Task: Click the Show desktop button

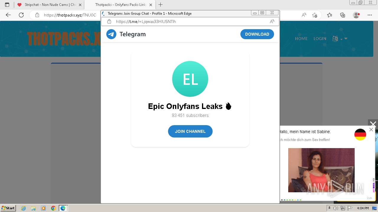Action: pyautogui.click(x=375, y=208)
